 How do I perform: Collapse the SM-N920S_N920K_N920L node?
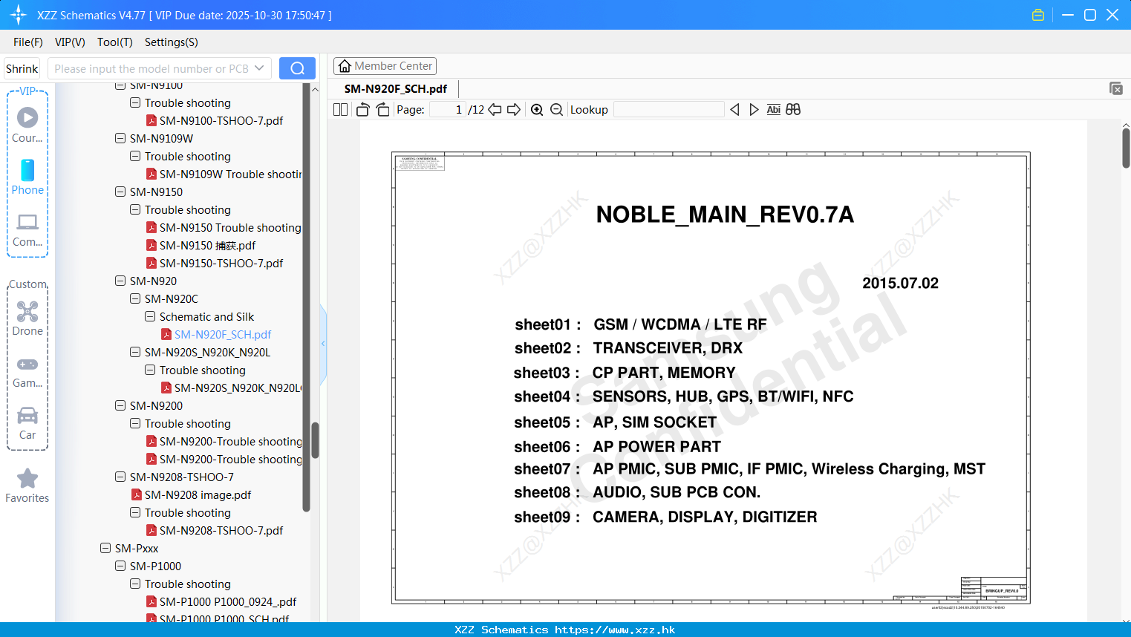point(135,352)
